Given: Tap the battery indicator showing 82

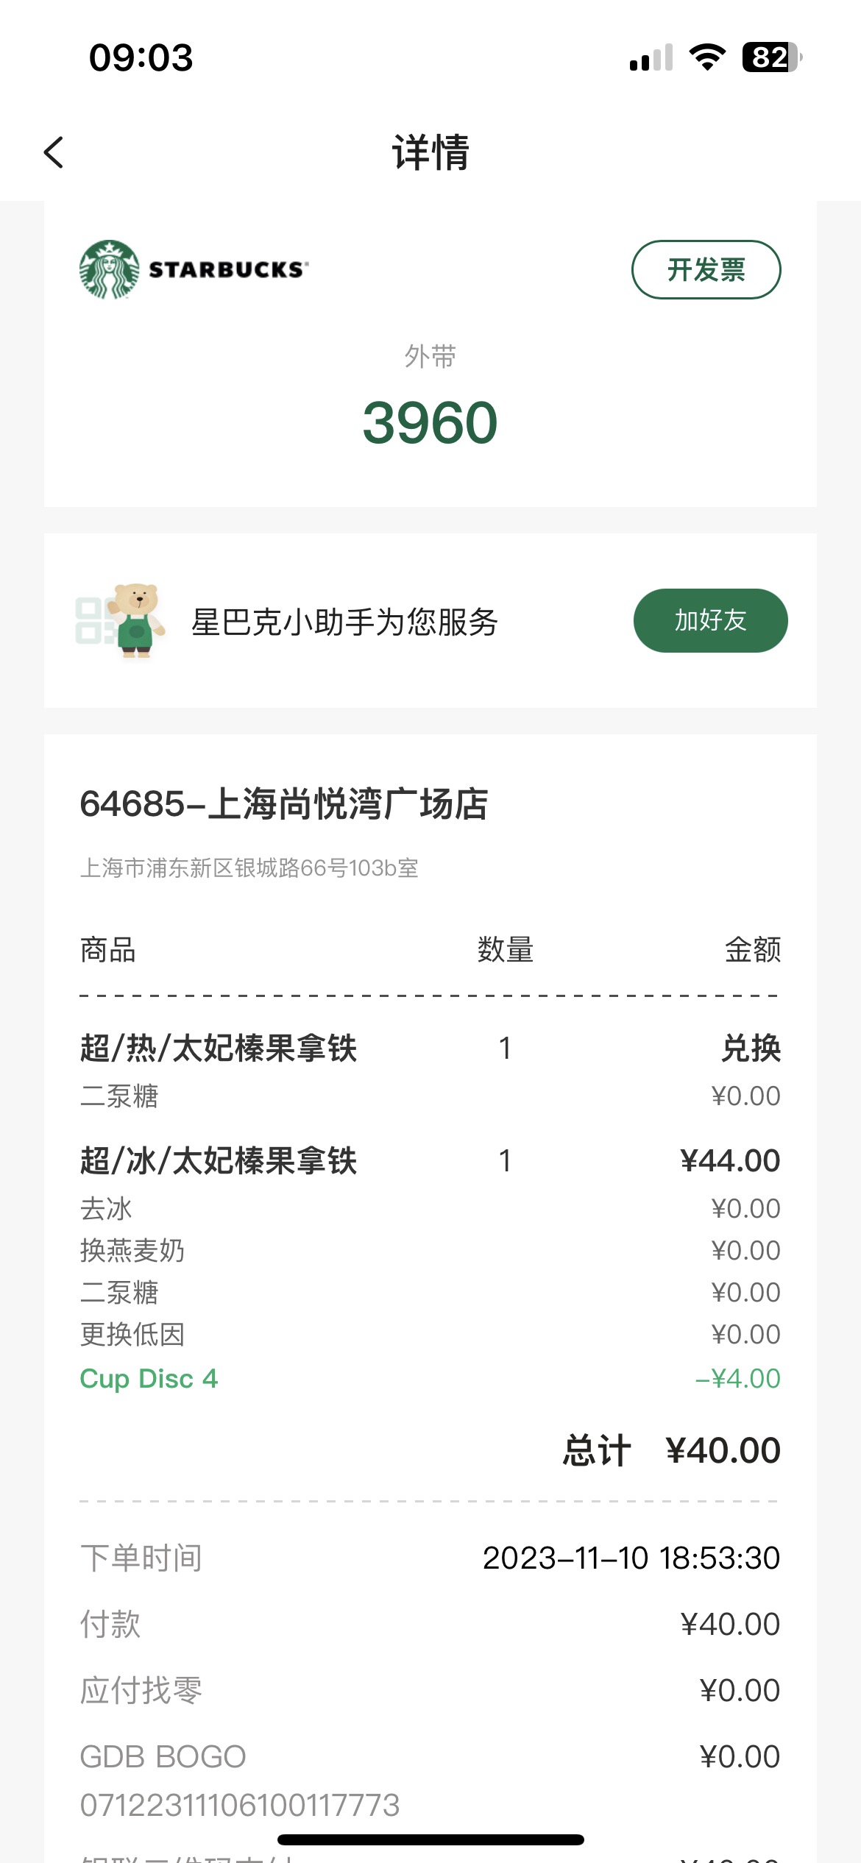Looking at the screenshot, I should point(772,57).
